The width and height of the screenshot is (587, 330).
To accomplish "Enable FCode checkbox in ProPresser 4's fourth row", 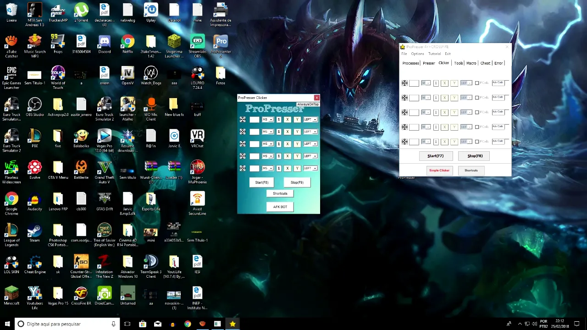I will coord(477,127).
